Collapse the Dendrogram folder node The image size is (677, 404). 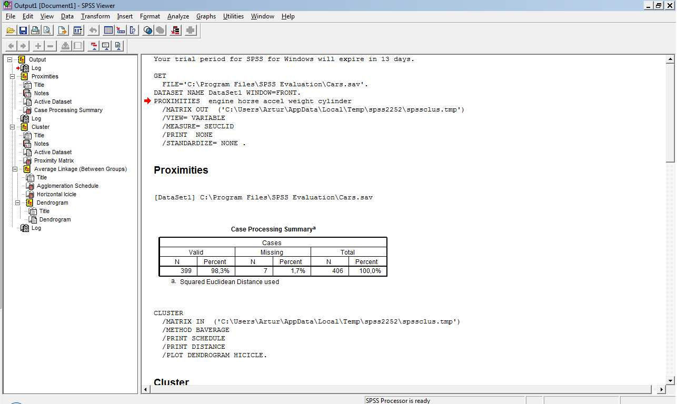point(17,203)
